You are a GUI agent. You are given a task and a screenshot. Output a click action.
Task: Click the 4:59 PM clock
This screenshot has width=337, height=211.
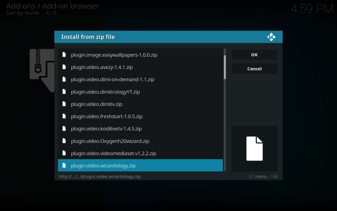(312, 9)
